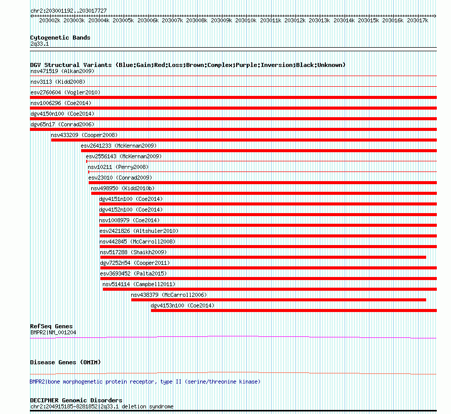Click the red bar under dgv4153n100

294,310
